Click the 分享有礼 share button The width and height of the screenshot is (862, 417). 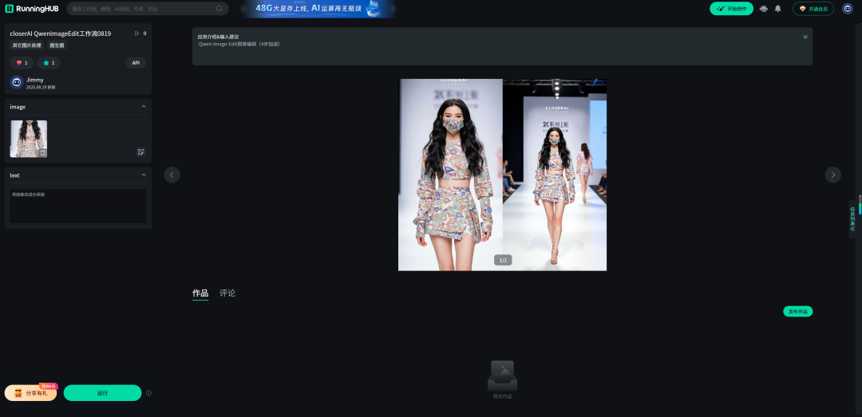pos(31,393)
